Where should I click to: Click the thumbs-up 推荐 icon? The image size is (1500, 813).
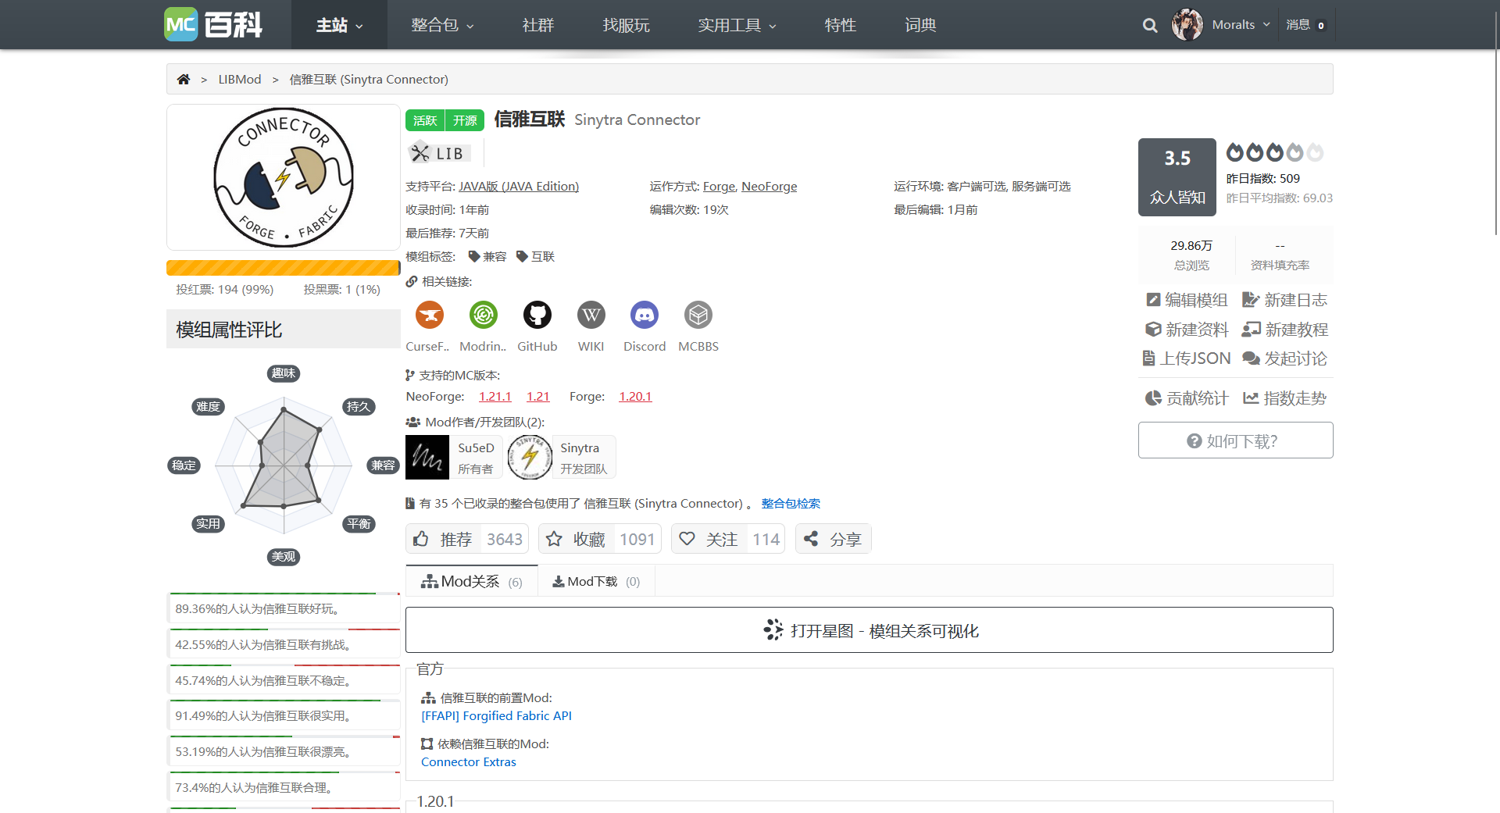(421, 539)
